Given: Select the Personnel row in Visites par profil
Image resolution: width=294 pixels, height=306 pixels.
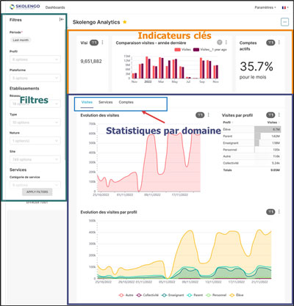Looking at the screenshot, I should pos(251,150).
